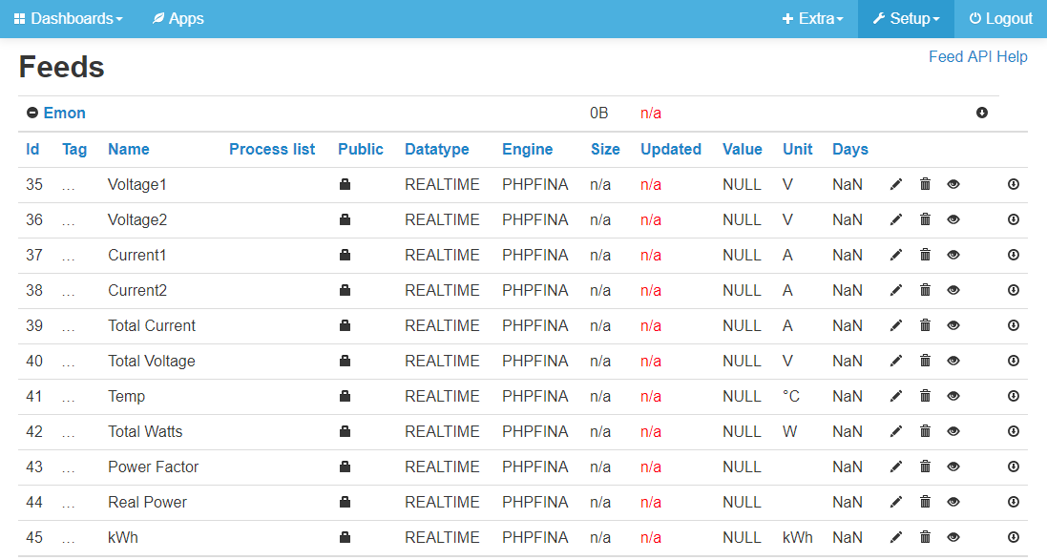Delete the Current1 feed with trash icon

(925, 255)
